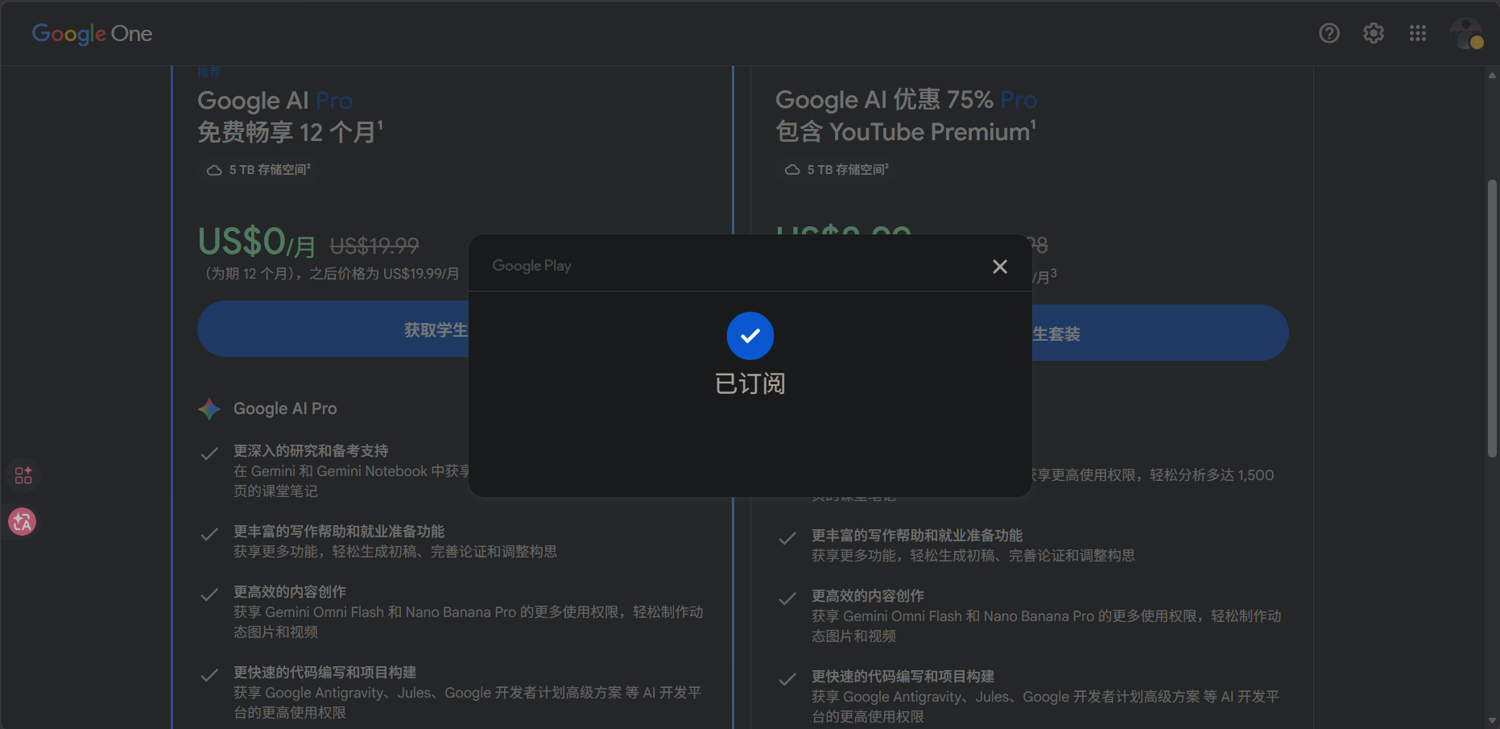
Task: Click the right plan checkmark beside 更丰富的写作帮助和就业准备功能
Action: tap(787, 538)
